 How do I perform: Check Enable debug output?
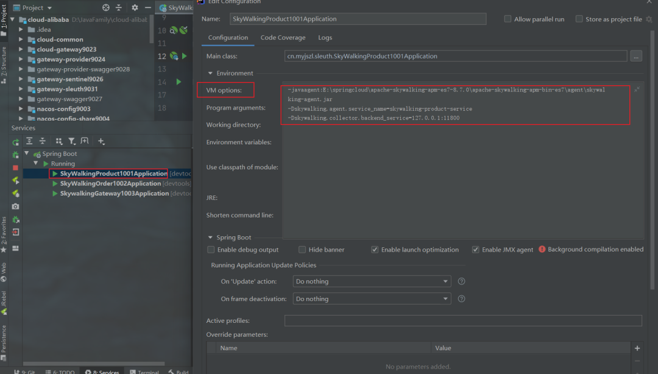211,249
